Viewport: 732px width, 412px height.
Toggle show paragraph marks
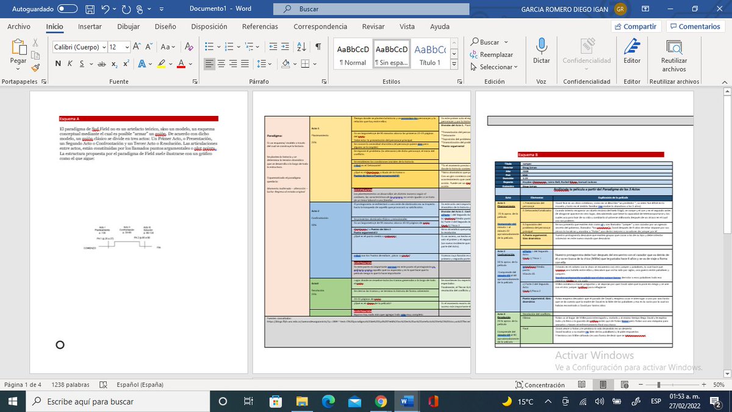click(x=318, y=47)
